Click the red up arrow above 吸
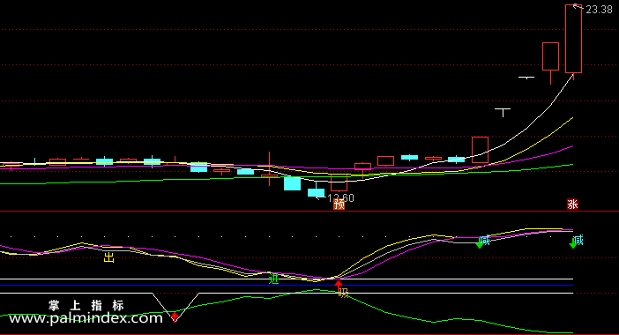The width and height of the screenshot is (619, 335). 339,283
